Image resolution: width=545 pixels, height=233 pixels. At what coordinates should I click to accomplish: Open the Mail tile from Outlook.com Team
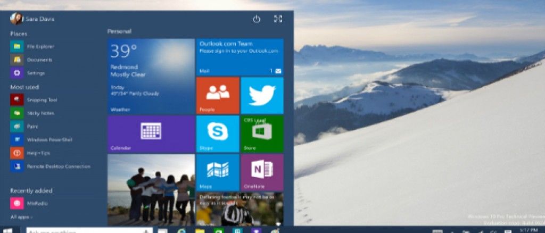pos(240,57)
